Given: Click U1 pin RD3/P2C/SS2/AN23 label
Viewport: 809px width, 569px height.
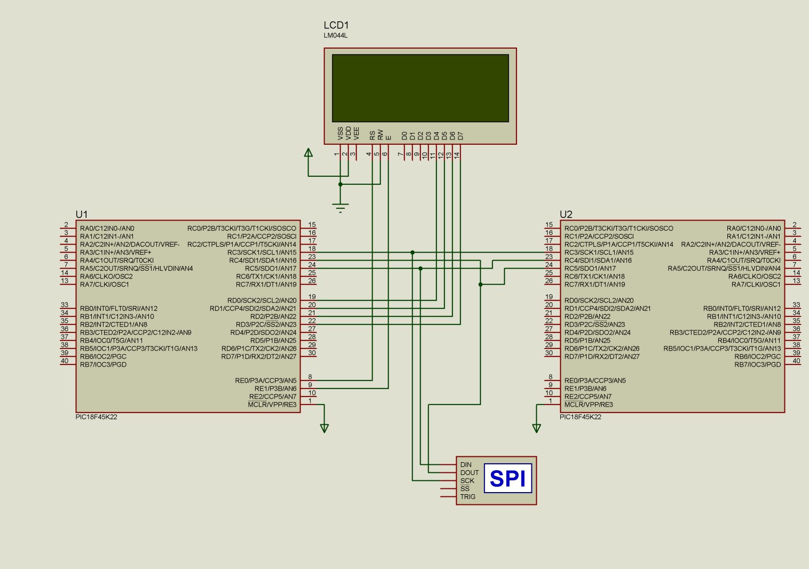Looking at the screenshot, I should (x=266, y=325).
